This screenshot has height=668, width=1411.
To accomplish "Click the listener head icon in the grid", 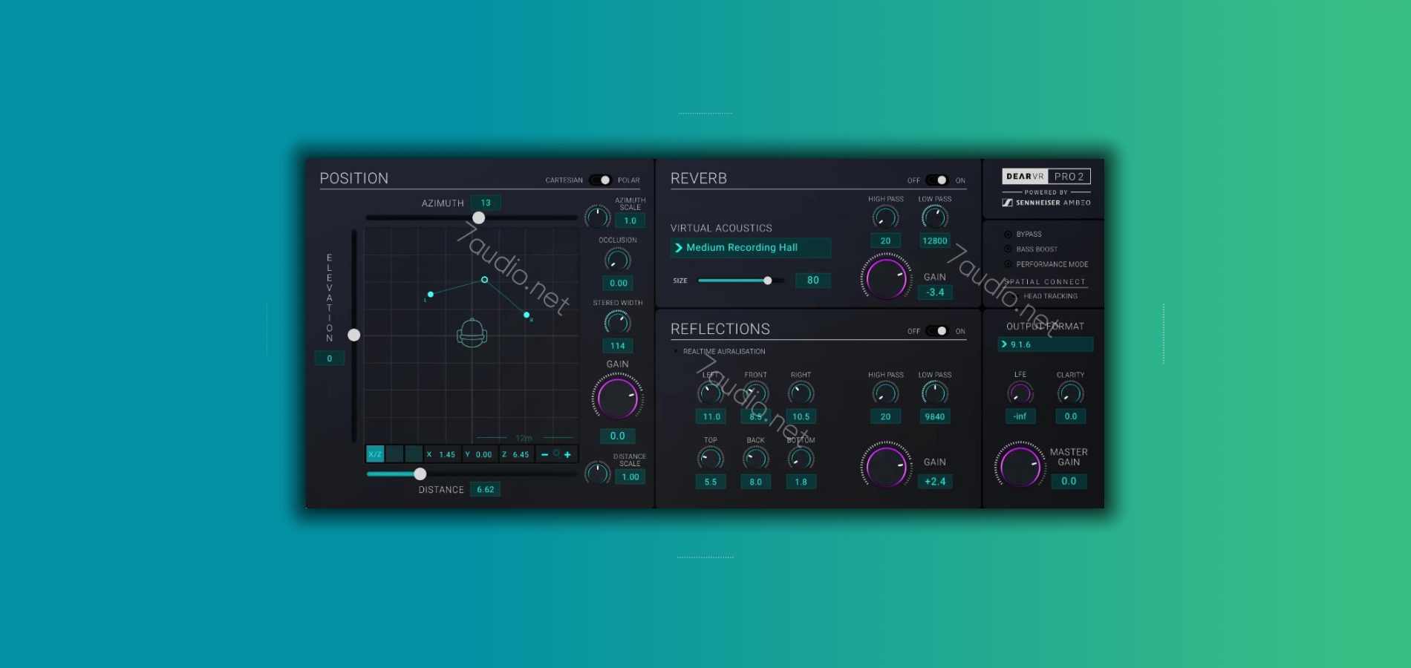I will pyautogui.click(x=472, y=333).
